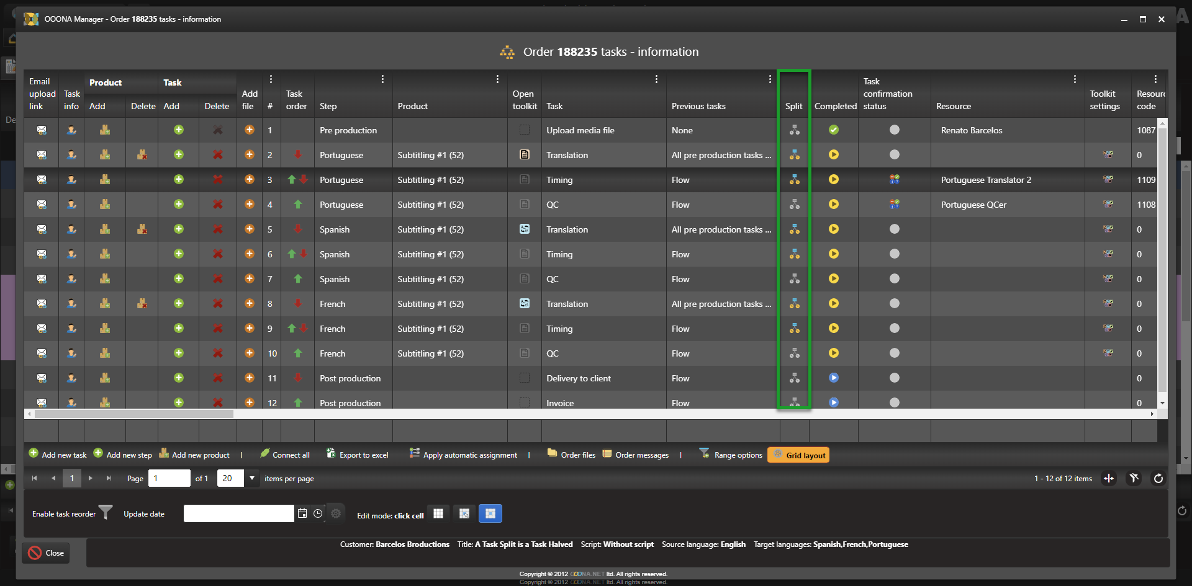Open Order files
Screen dimensions: 1192x586
[x=571, y=455]
